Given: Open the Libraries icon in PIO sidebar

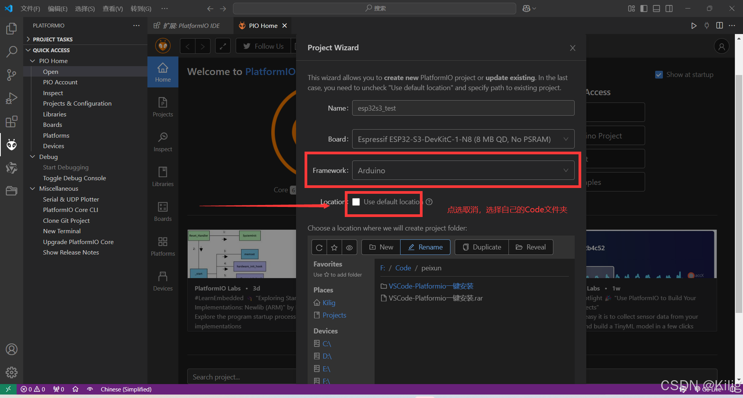Looking at the screenshot, I should [163, 177].
